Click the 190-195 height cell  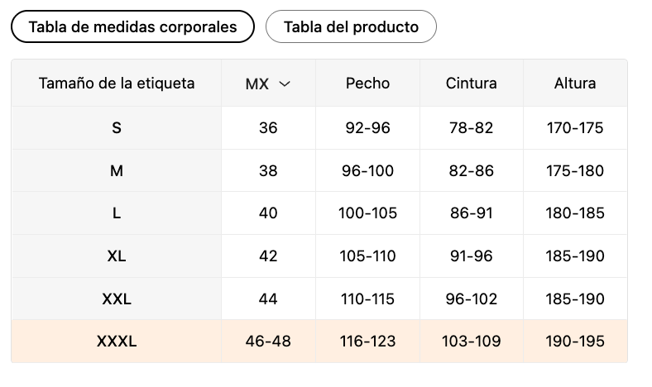(575, 342)
